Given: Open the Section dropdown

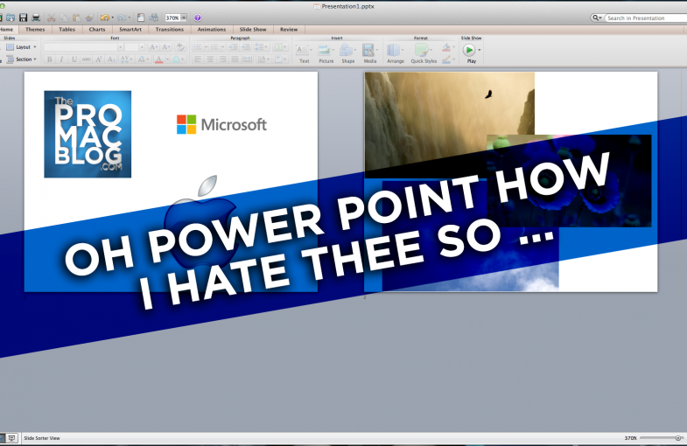Looking at the screenshot, I should click(x=22, y=59).
